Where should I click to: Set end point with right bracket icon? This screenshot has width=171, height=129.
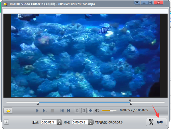tap(84, 111)
